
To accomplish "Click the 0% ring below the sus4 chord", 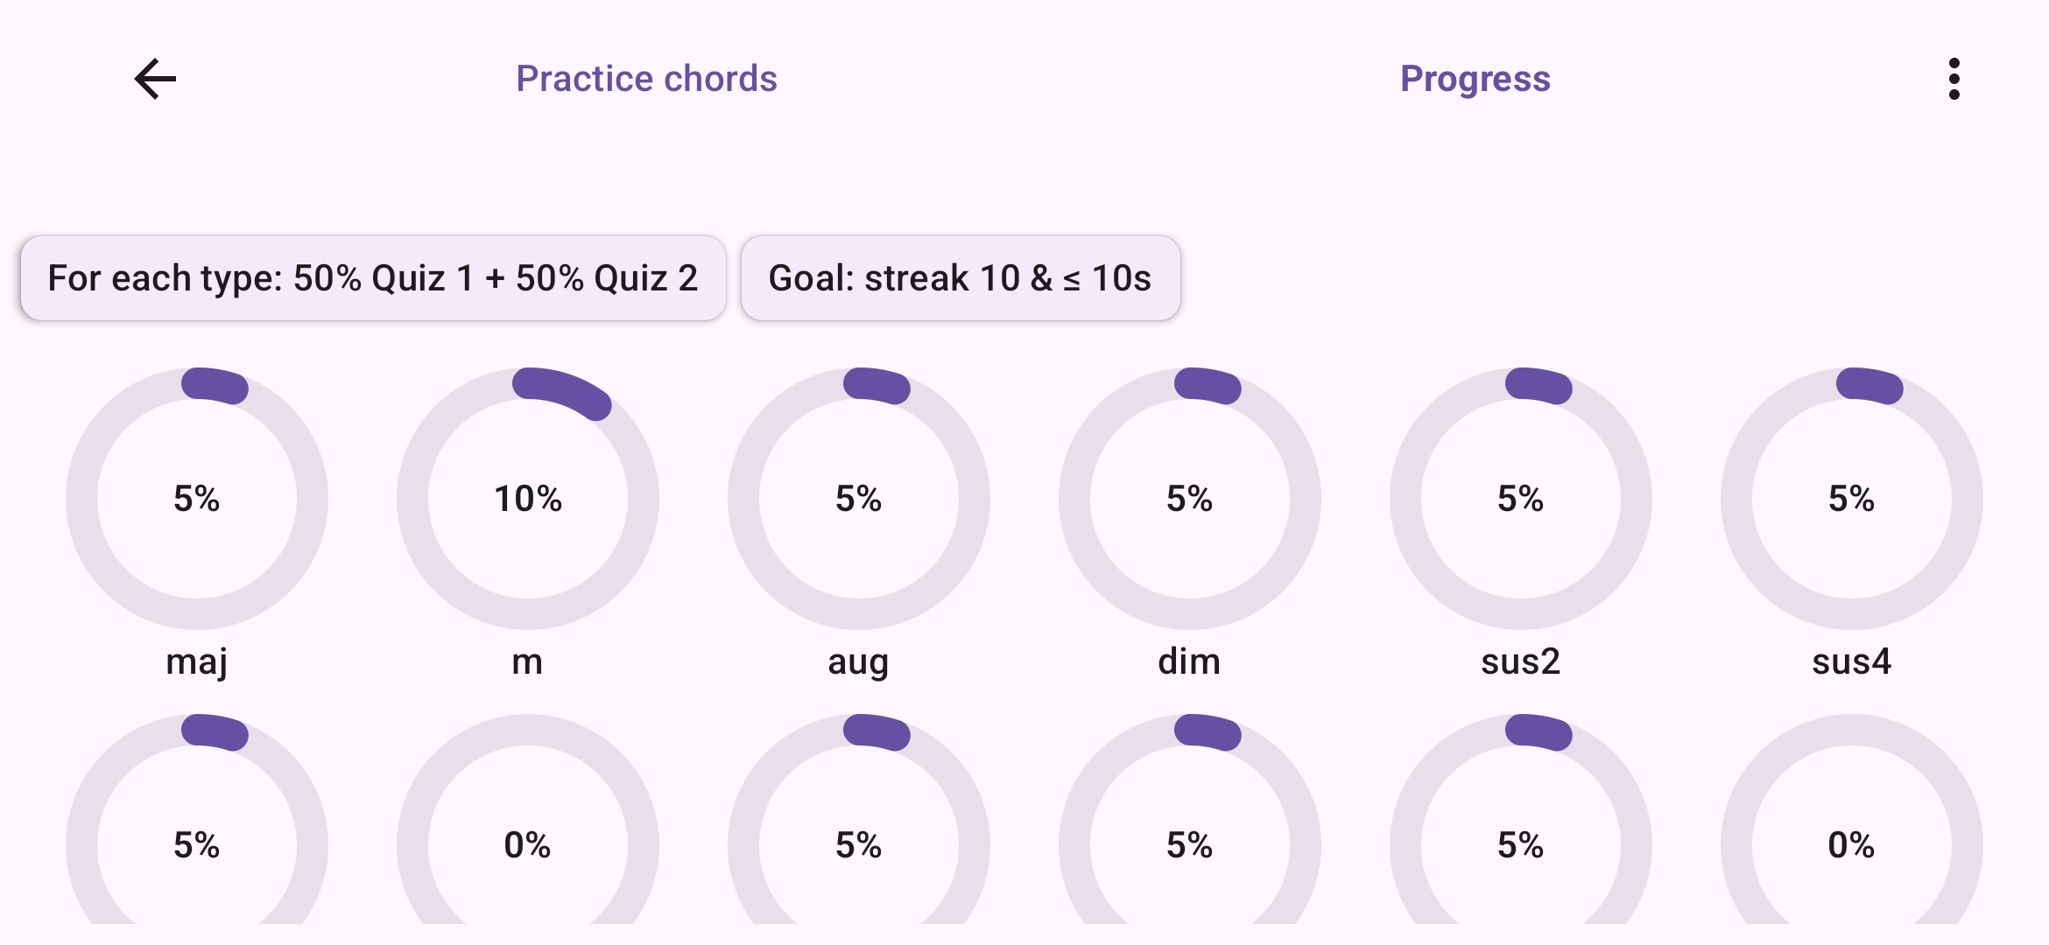I will [x=1849, y=844].
